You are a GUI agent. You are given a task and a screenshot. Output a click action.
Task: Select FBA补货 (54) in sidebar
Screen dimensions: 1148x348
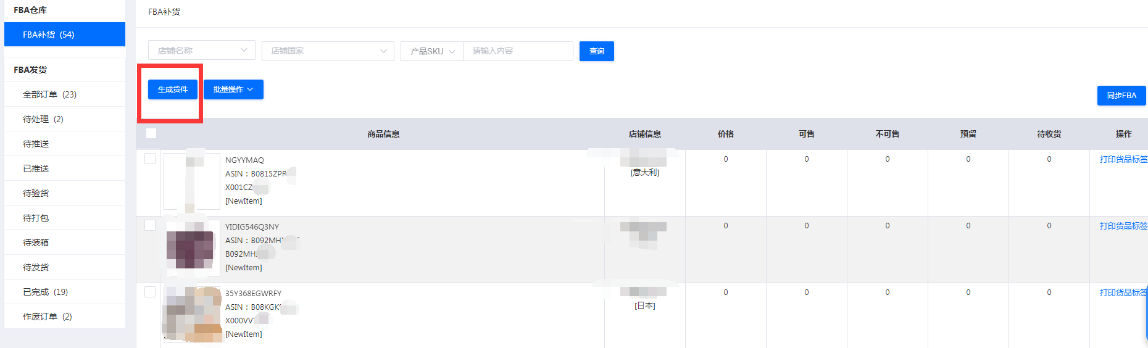coord(65,35)
